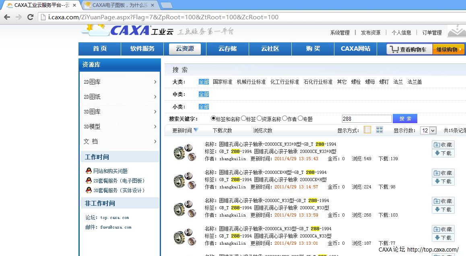Filter by 国家标准 category link

click(x=223, y=82)
